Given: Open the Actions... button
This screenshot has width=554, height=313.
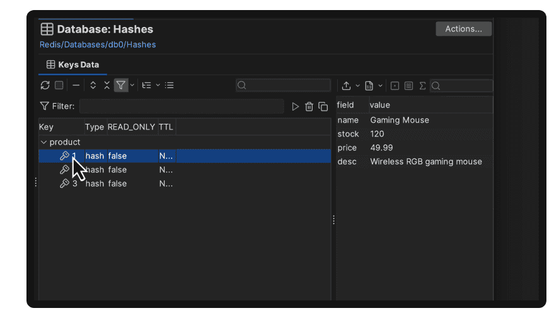Looking at the screenshot, I should coord(463,29).
